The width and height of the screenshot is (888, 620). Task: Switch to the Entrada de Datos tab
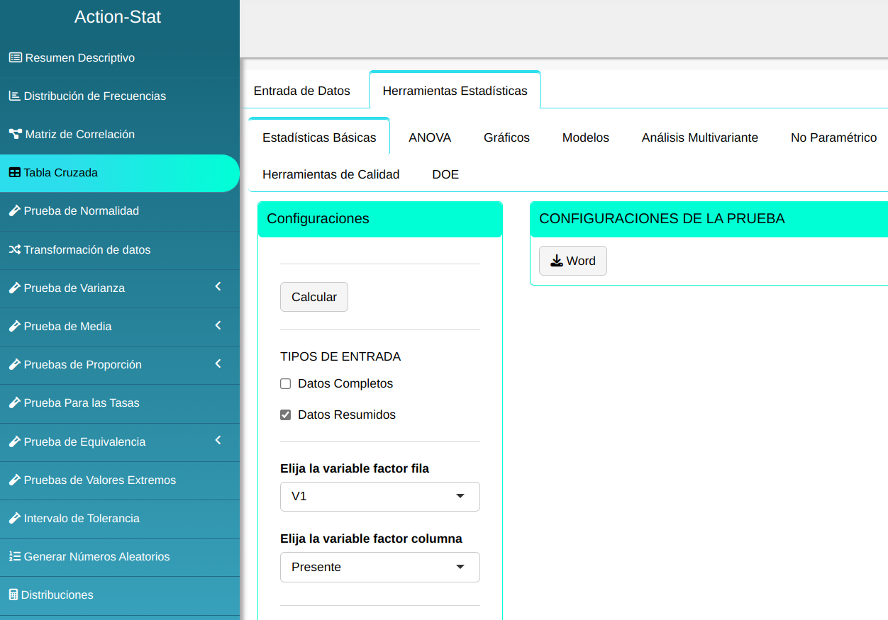point(302,91)
